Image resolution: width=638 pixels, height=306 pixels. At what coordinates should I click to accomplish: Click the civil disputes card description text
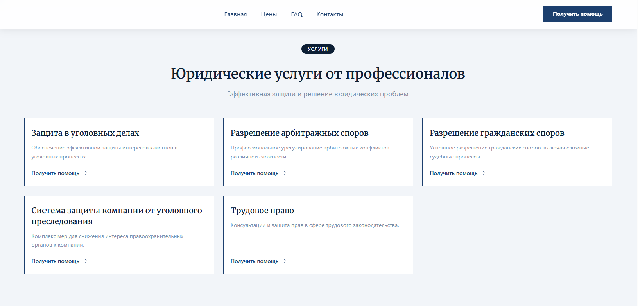(x=509, y=152)
